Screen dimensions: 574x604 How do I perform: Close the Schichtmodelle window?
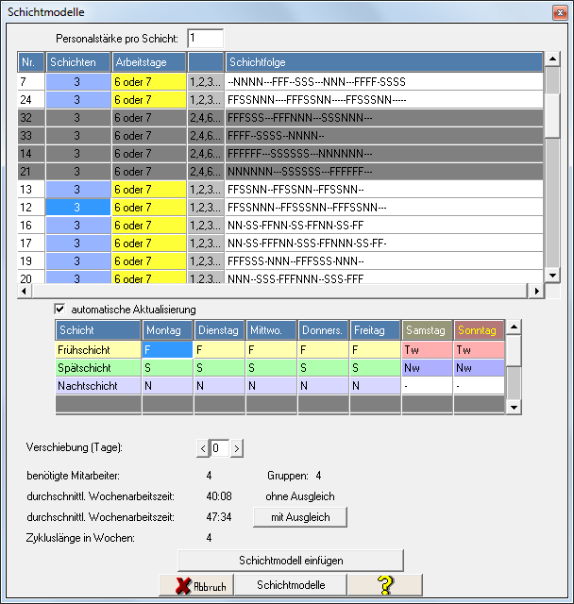point(554,11)
